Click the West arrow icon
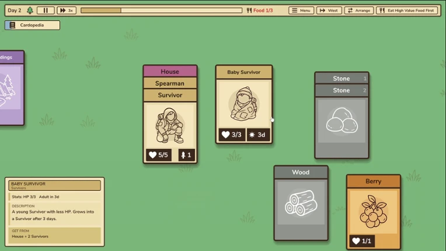Image resolution: width=446 pixels, height=251 pixels. tap(322, 11)
